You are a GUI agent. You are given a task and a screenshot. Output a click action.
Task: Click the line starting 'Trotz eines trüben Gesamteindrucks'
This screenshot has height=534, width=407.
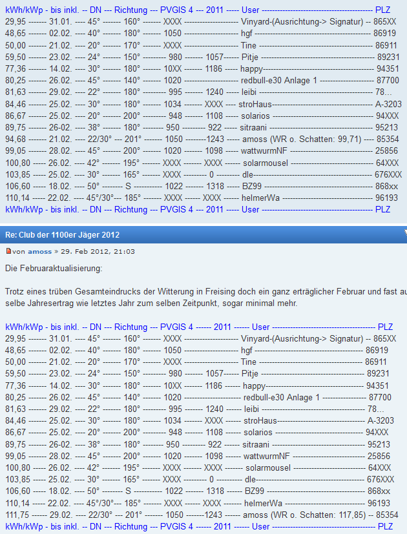point(206,291)
